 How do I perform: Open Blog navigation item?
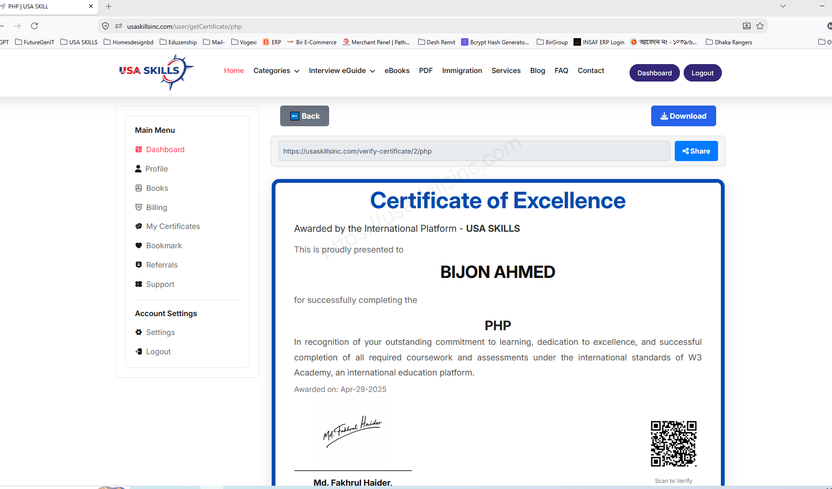[538, 71]
